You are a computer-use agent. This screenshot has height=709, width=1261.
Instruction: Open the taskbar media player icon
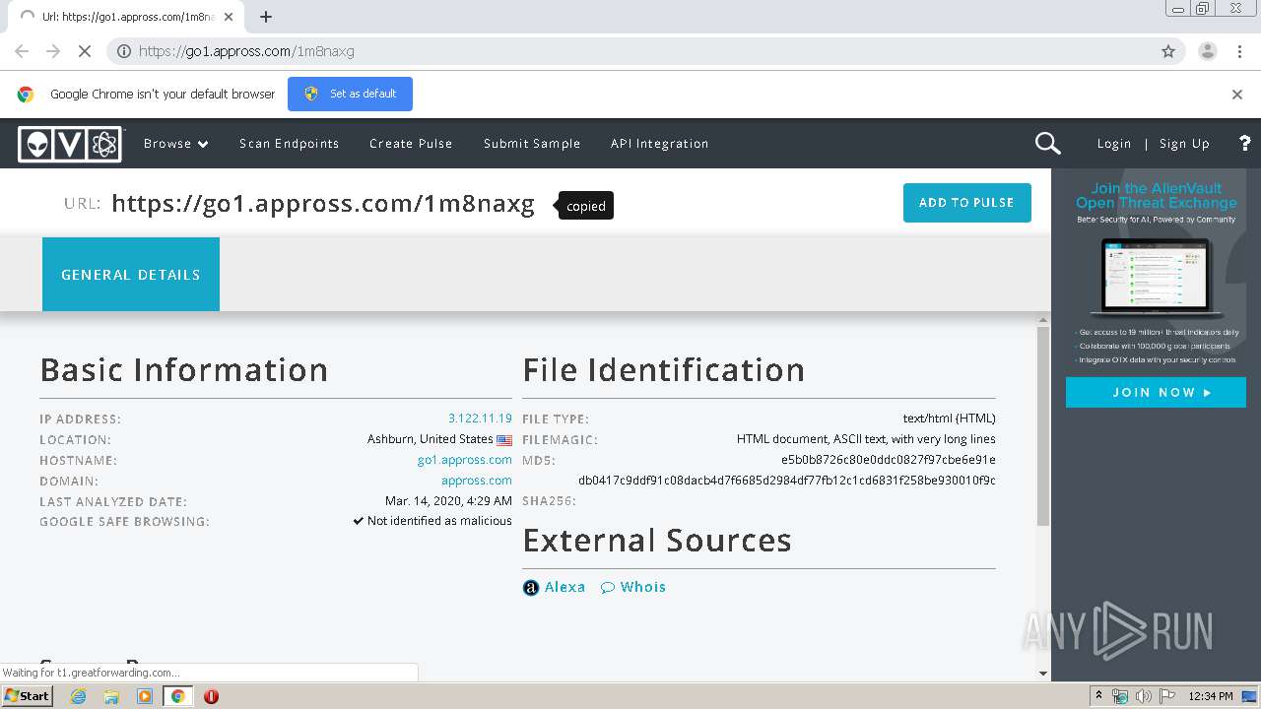point(145,696)
